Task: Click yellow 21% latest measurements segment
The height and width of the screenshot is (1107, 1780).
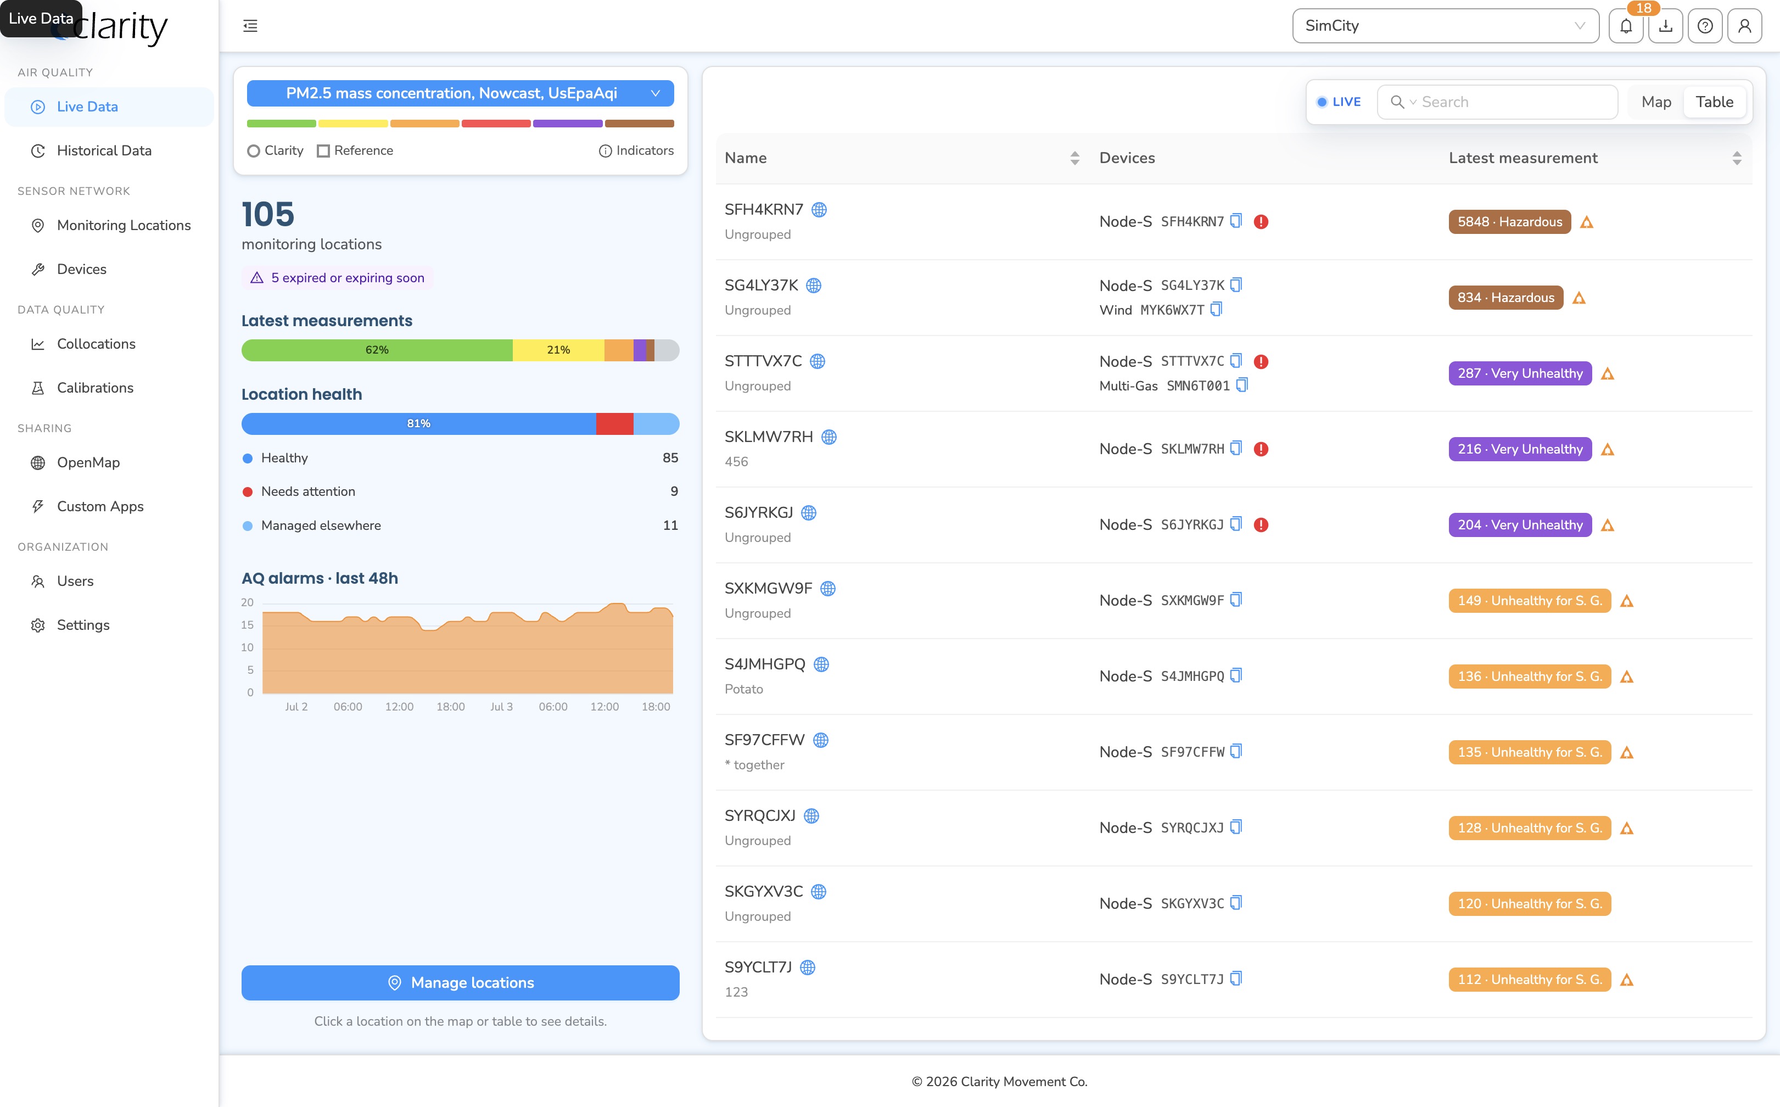Action: pos(558,350)
